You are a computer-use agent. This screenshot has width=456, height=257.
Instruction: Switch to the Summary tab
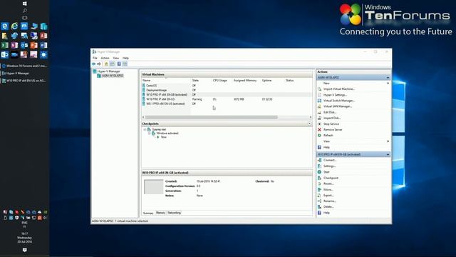point(148,213)
